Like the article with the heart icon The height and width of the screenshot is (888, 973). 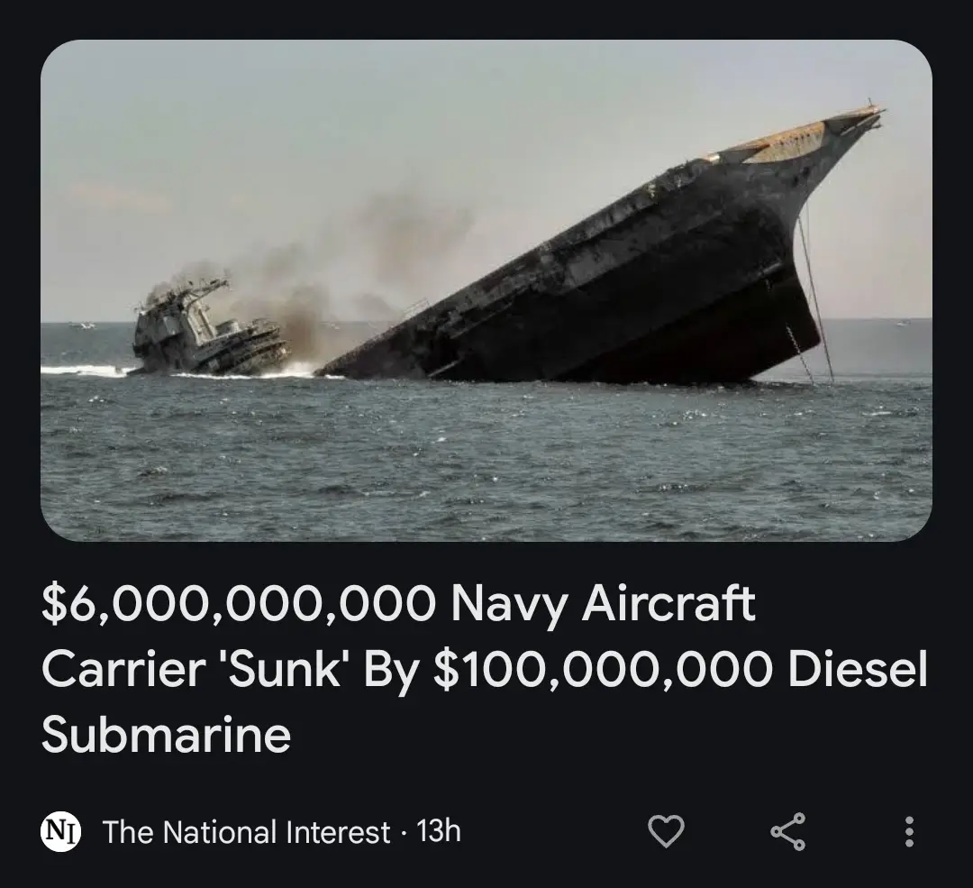[666, 831]
